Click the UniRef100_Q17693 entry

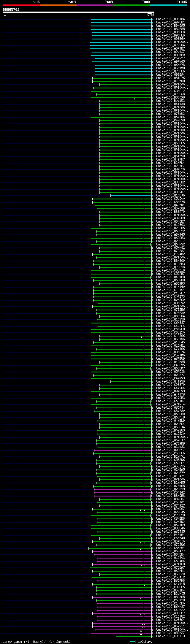tap(170, 225)
